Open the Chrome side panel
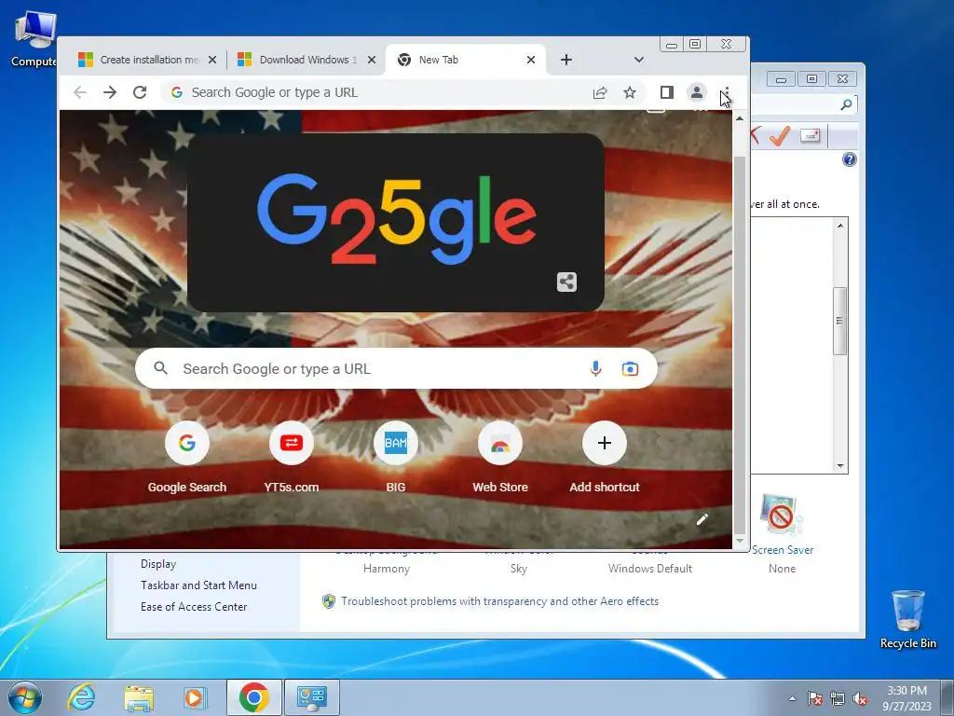The height and width of the screenshot is (716, 954). coord(667,92)
